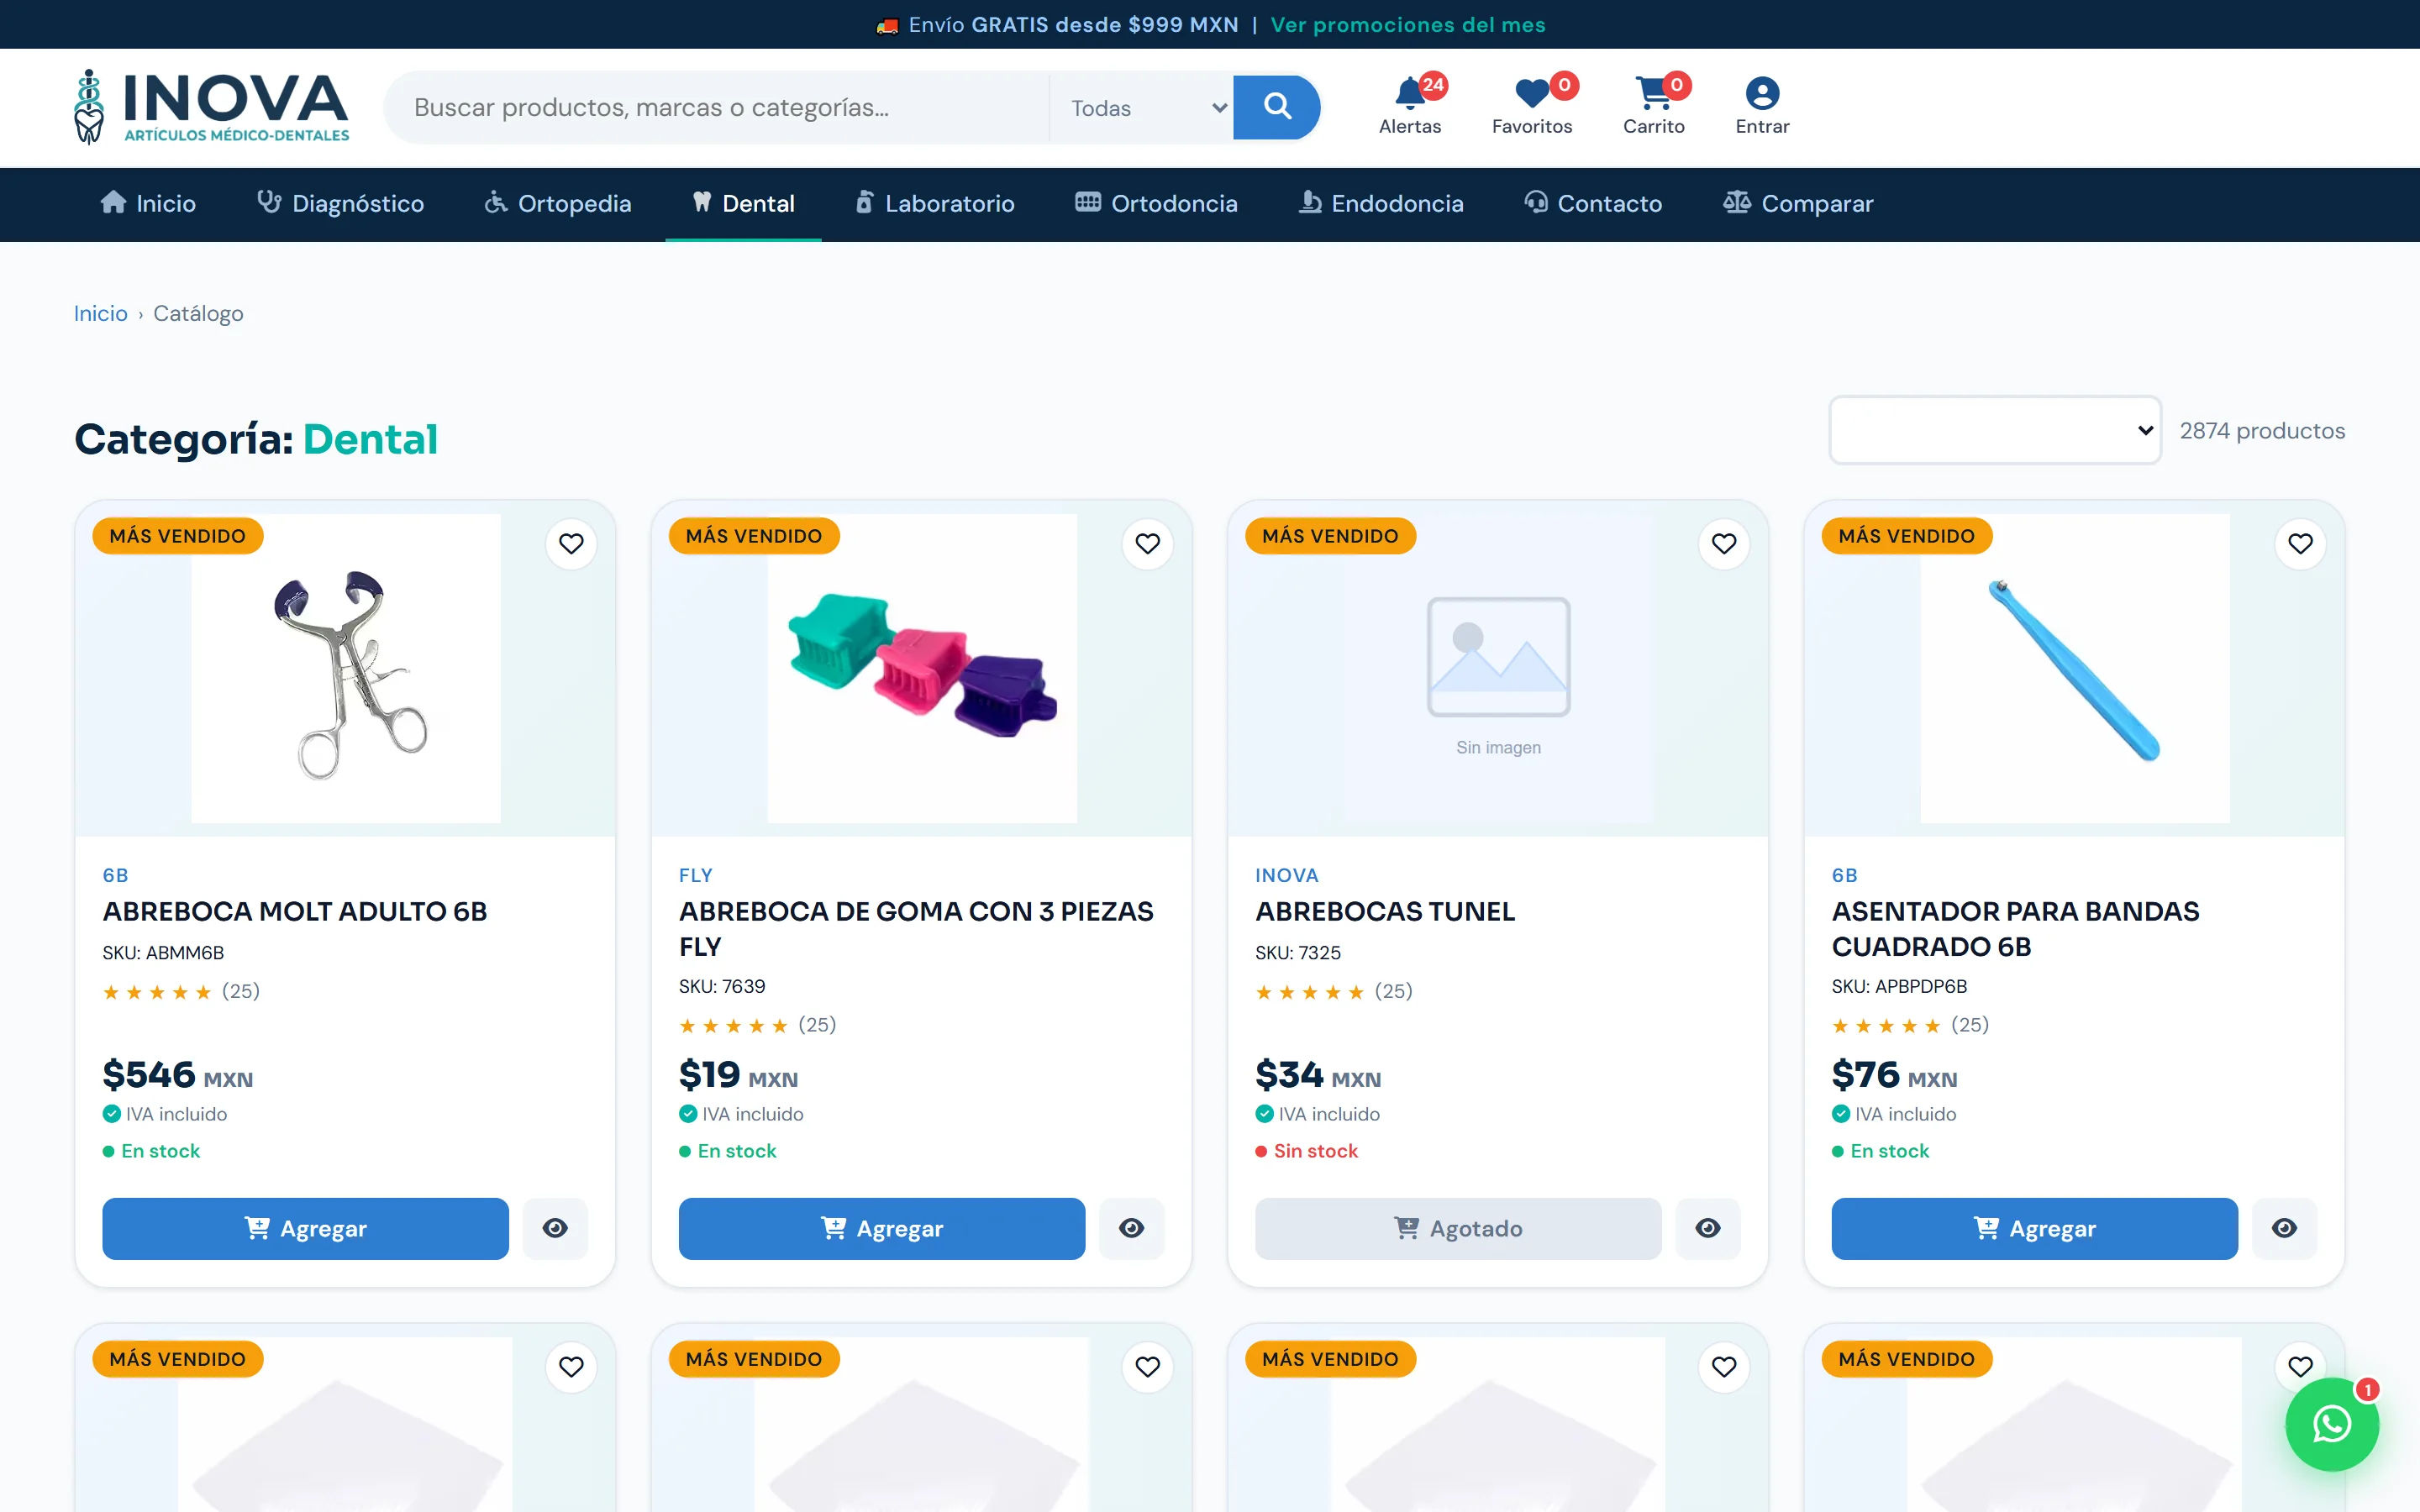Favorite the ABREBOCA MOLT ADULTO 6B heart

click(x=571, y=544)
